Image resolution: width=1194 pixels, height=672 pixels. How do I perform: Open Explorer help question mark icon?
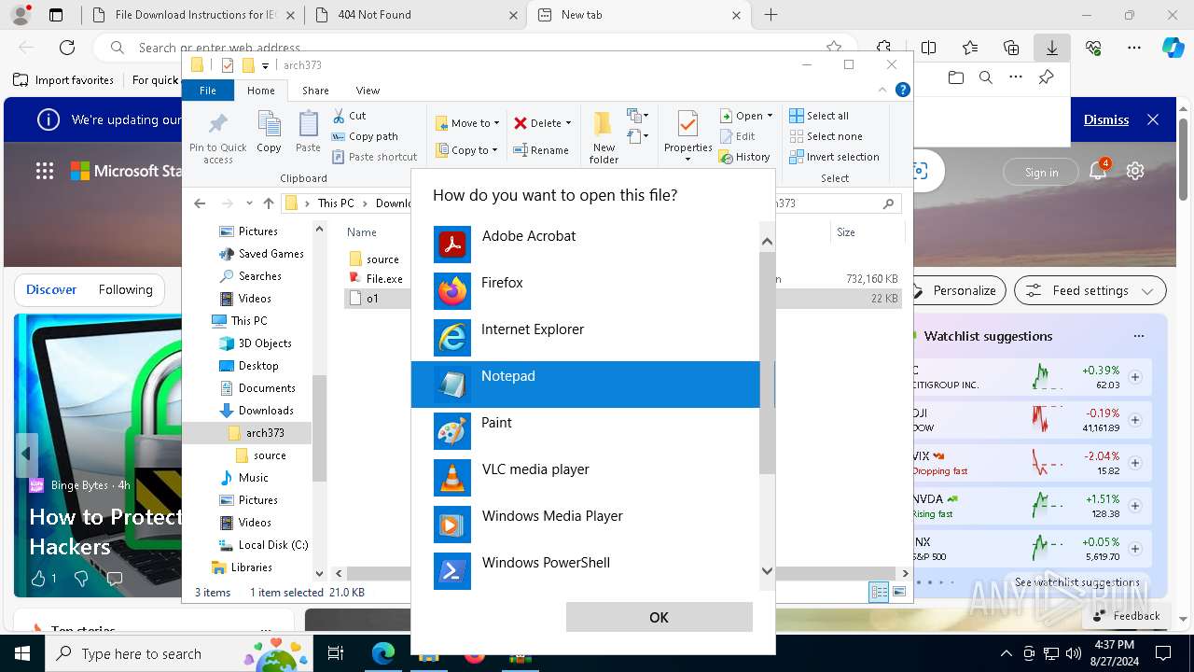coord(902,91)
